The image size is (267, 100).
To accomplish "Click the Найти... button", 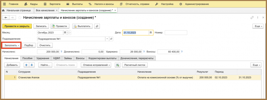I will [45, 65].
